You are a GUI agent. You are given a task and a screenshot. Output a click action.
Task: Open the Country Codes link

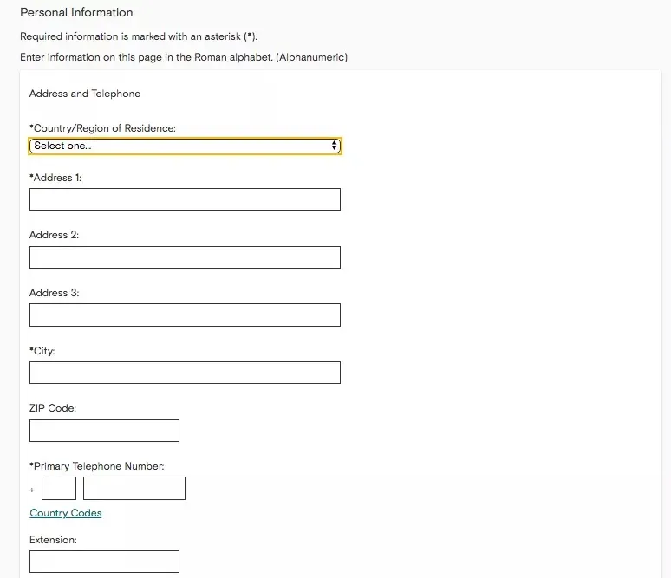pos(66,513)
